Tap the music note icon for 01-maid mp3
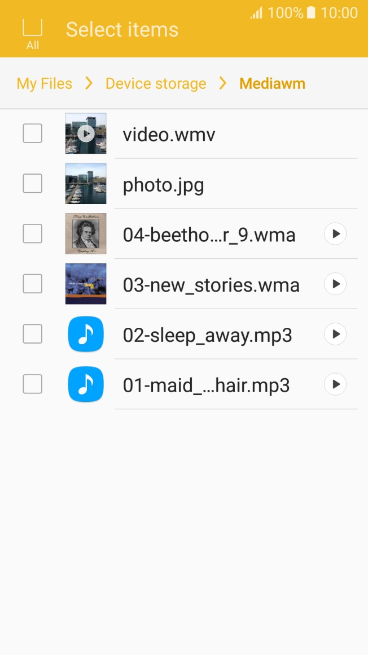The width and height of the screenshot is (368, 655). pos(85,384)
